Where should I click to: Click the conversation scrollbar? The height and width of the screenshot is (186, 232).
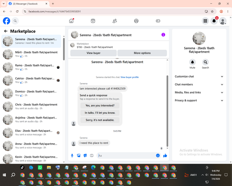pos(167,111)
